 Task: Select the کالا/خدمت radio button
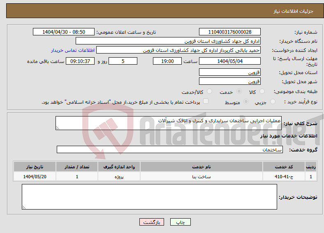(x=210, y=91)
